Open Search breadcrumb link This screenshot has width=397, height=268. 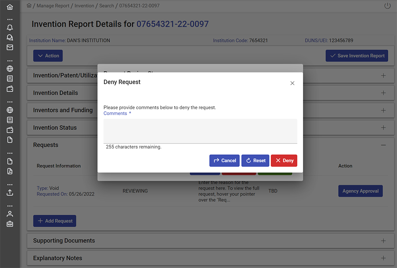pos(106,6)
